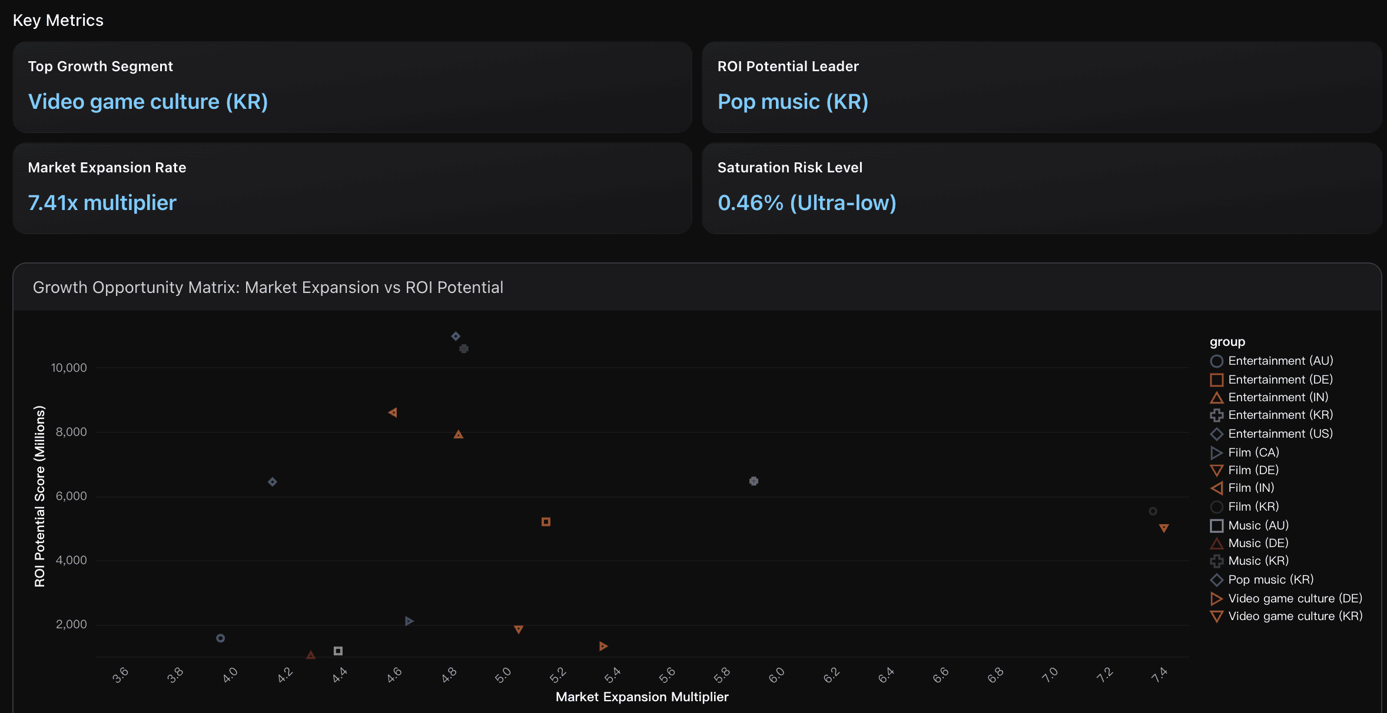Click the Pop music (KR) diamond marker icon
Viewport: 1387px width, 713px height.
click(1217, 579)
